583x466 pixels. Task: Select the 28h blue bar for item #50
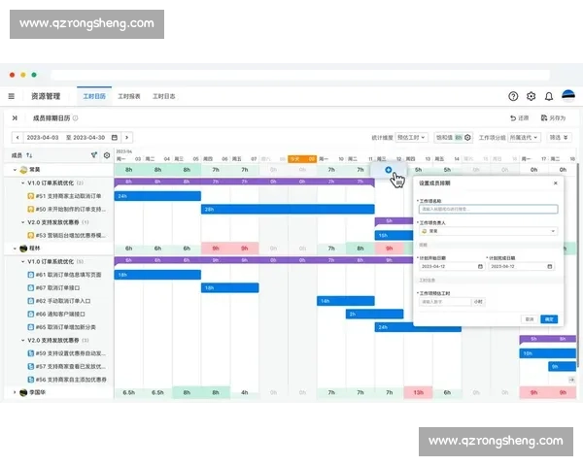288,210
